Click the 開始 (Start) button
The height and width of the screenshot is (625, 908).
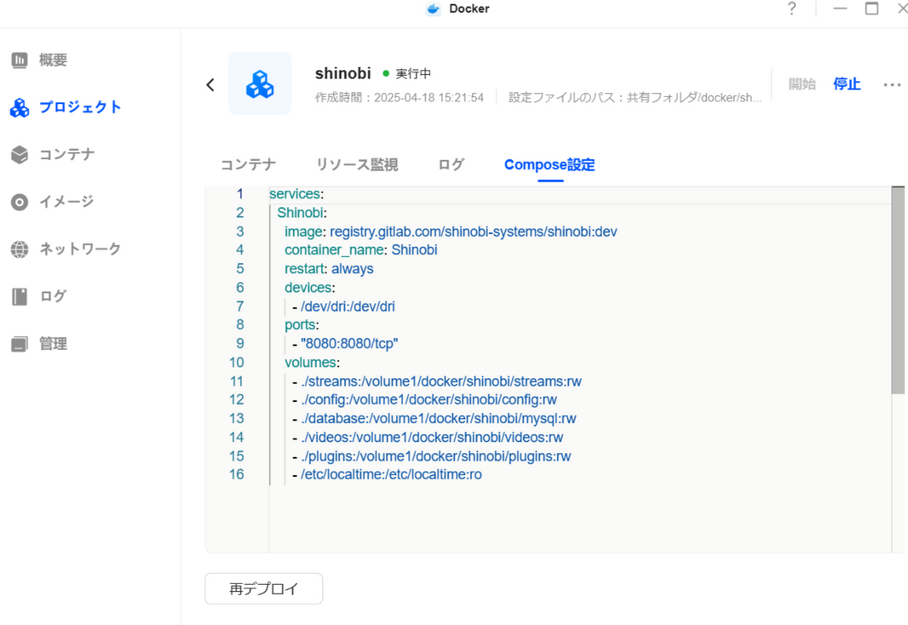(802, 83)
